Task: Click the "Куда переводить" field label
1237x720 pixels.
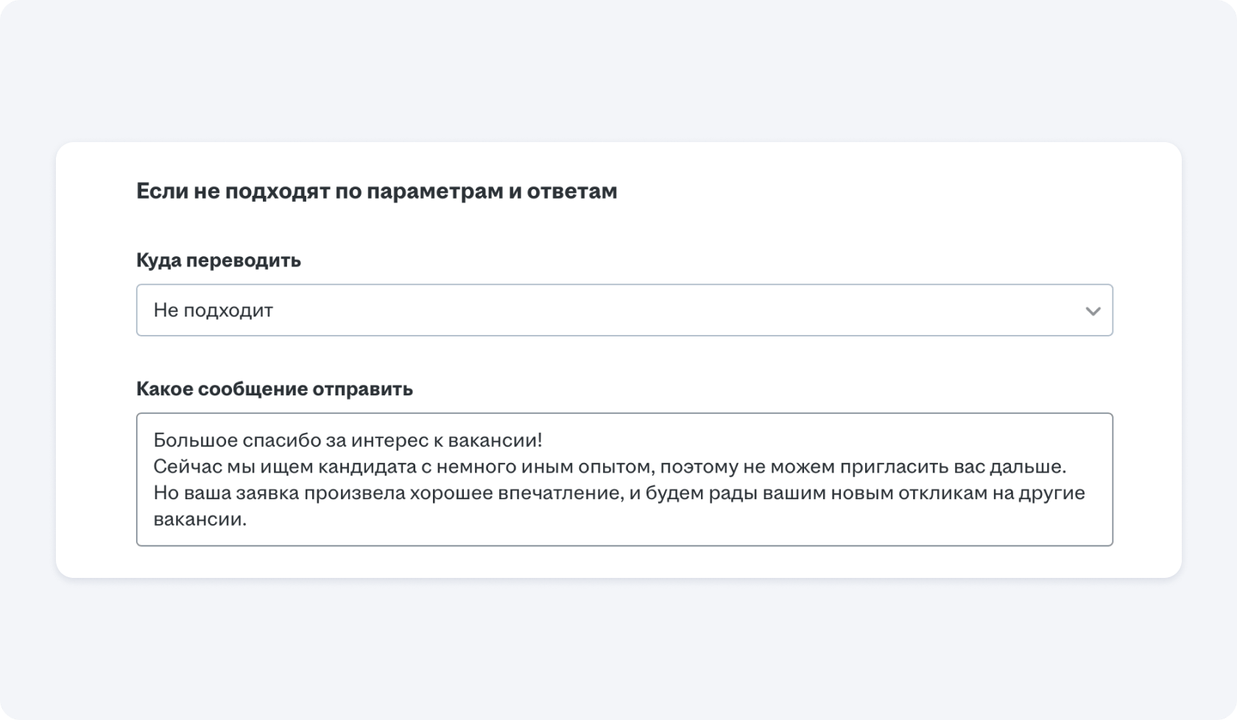Action: (x=219, y=261)
